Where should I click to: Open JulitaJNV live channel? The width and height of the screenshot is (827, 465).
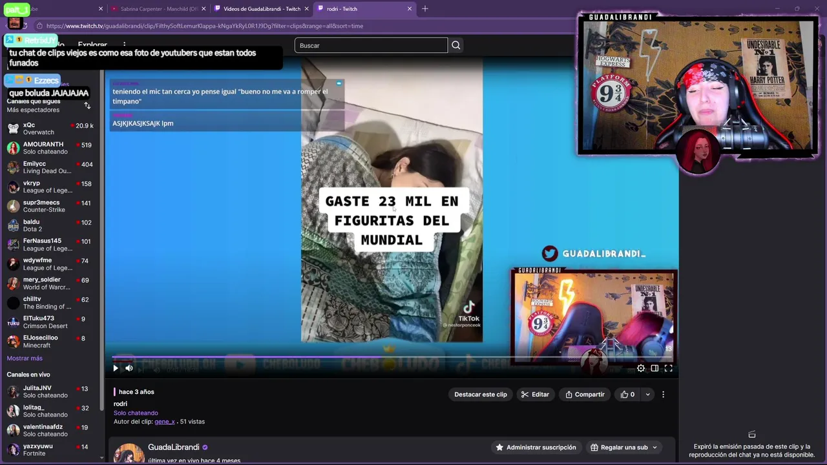tap(50, 391)
